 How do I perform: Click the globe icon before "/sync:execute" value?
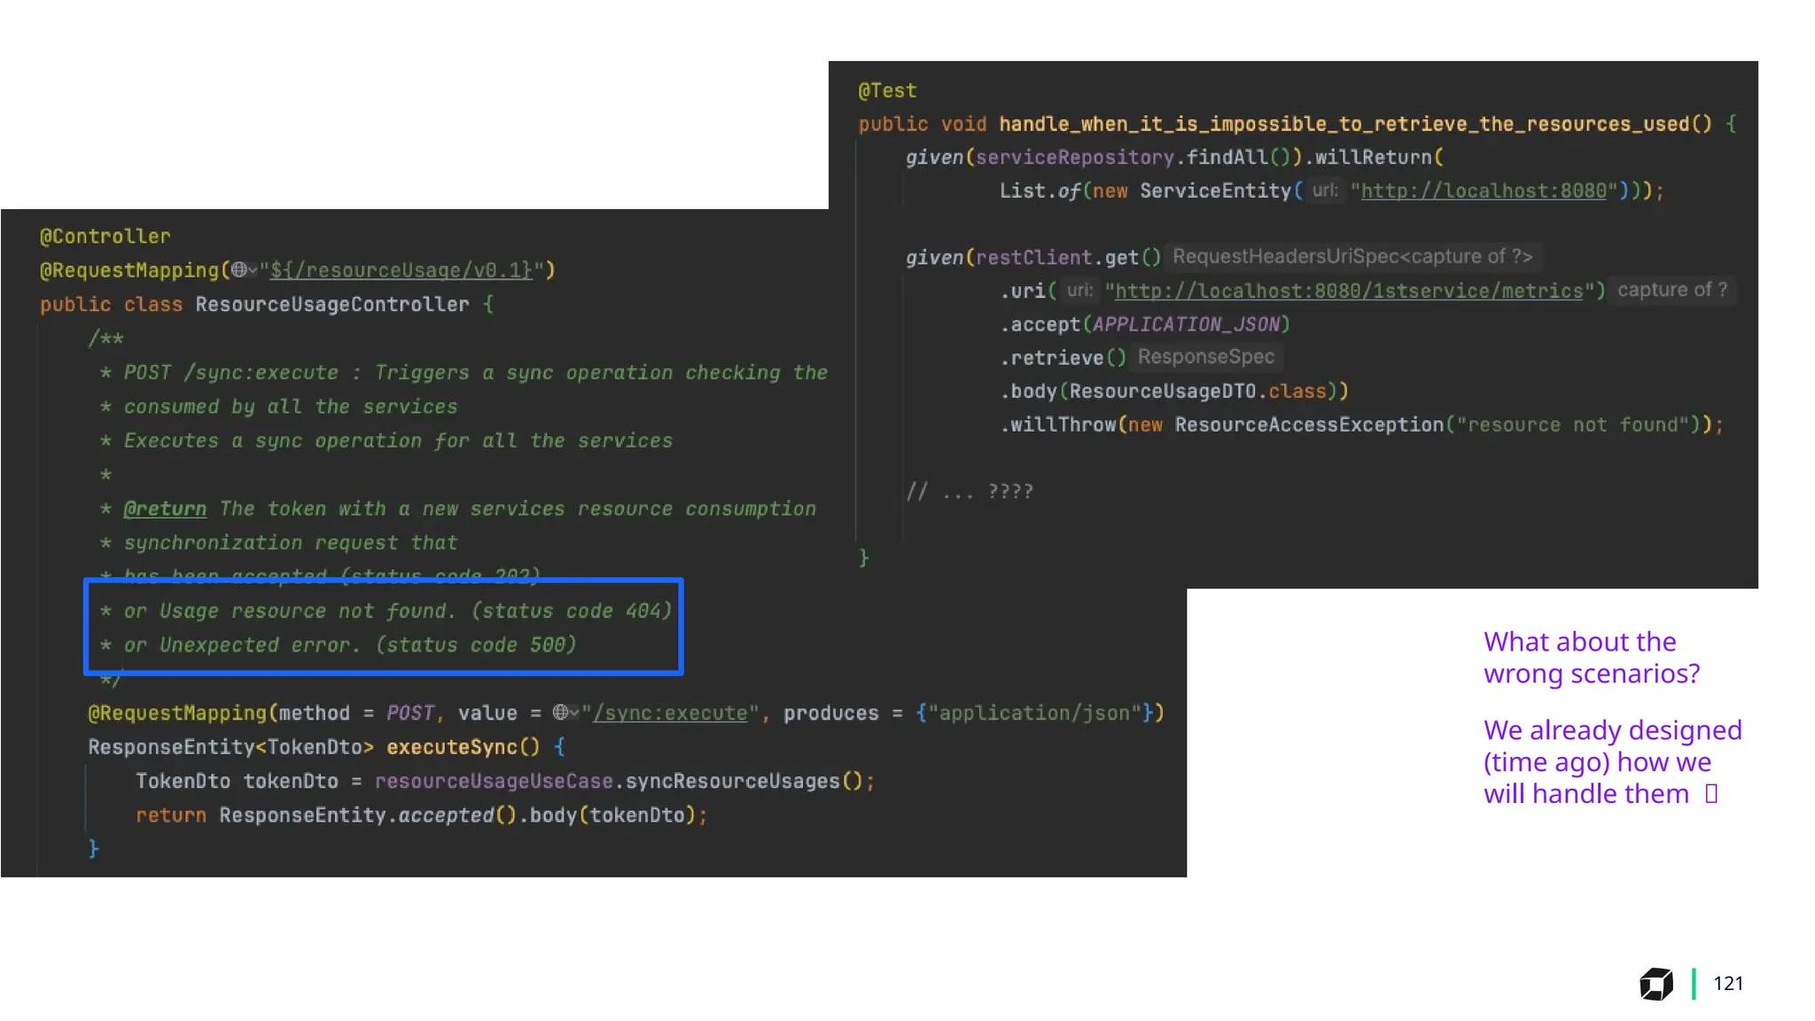[560, 713]
